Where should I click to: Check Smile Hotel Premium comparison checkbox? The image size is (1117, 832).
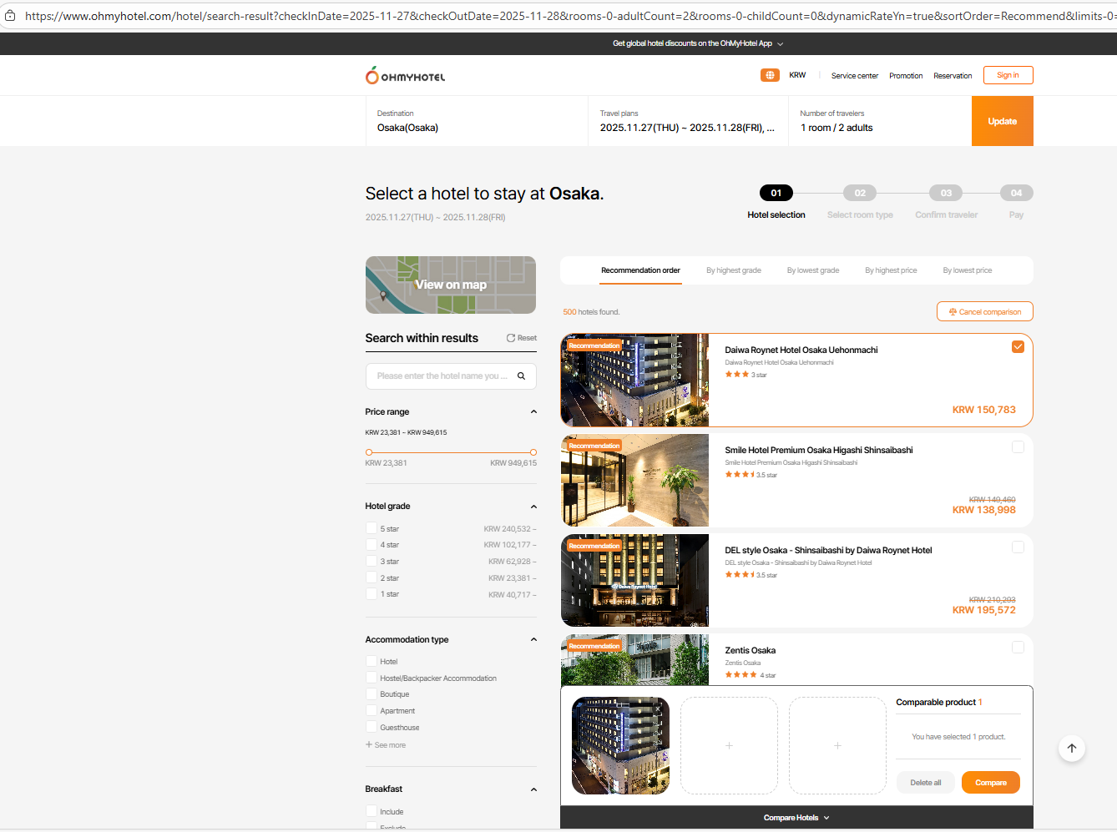[x=1018, y=447]
